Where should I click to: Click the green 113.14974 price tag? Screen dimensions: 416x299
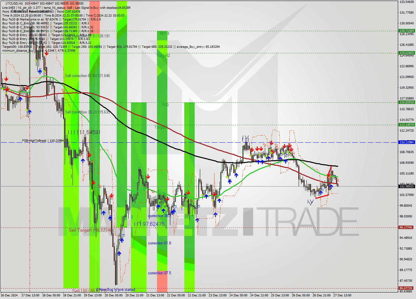[x=407, y=124]
